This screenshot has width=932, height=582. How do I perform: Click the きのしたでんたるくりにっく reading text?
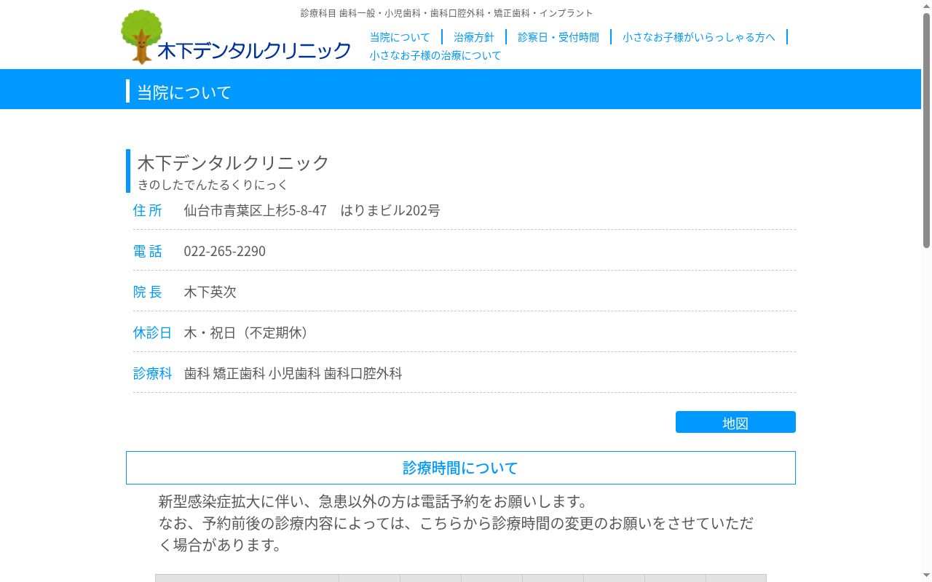[213, 185]
